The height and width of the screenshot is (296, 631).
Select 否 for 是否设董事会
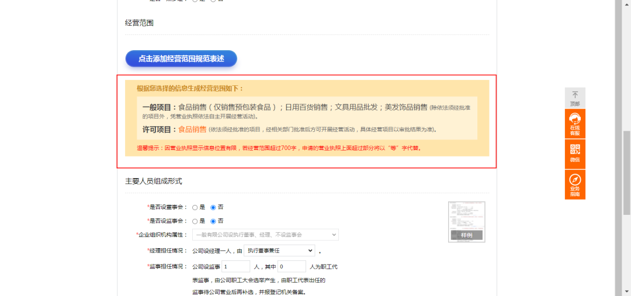tap(213, 207)
